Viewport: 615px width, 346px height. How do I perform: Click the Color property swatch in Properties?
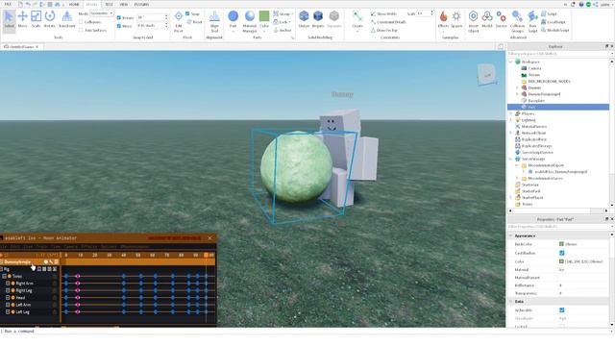click(x=561, y=261)
